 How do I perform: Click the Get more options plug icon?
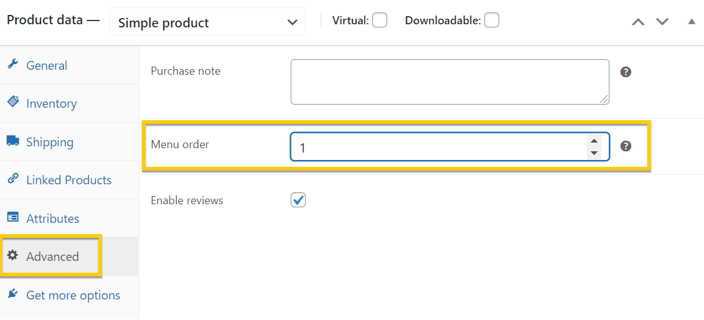tap(13, 294)
